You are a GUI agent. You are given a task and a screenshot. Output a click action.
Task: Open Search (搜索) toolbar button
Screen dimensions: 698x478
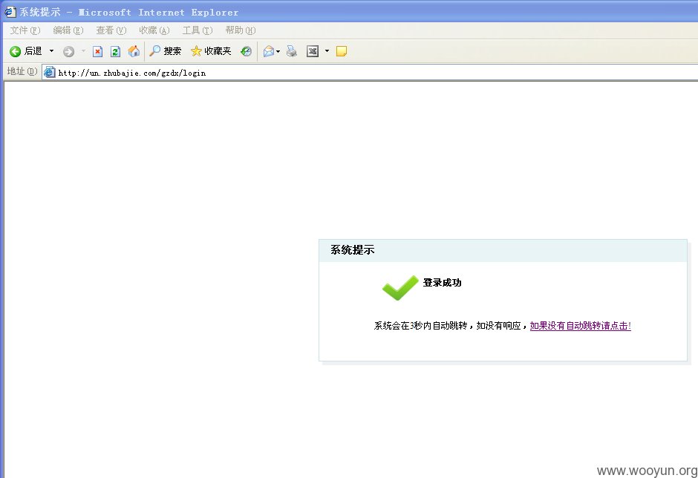165,51
